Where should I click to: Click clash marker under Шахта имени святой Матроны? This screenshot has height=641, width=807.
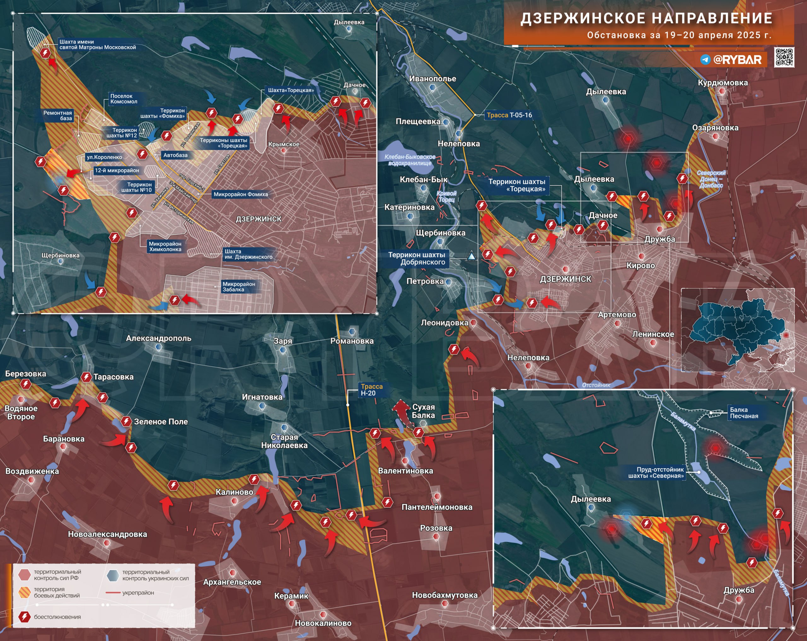coord(45,53)
